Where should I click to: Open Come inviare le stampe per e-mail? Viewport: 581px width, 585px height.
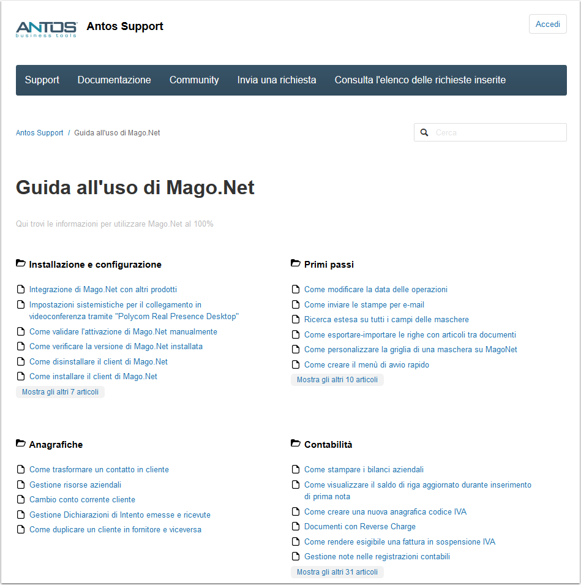pyautogui.click(x=364, y=305)
